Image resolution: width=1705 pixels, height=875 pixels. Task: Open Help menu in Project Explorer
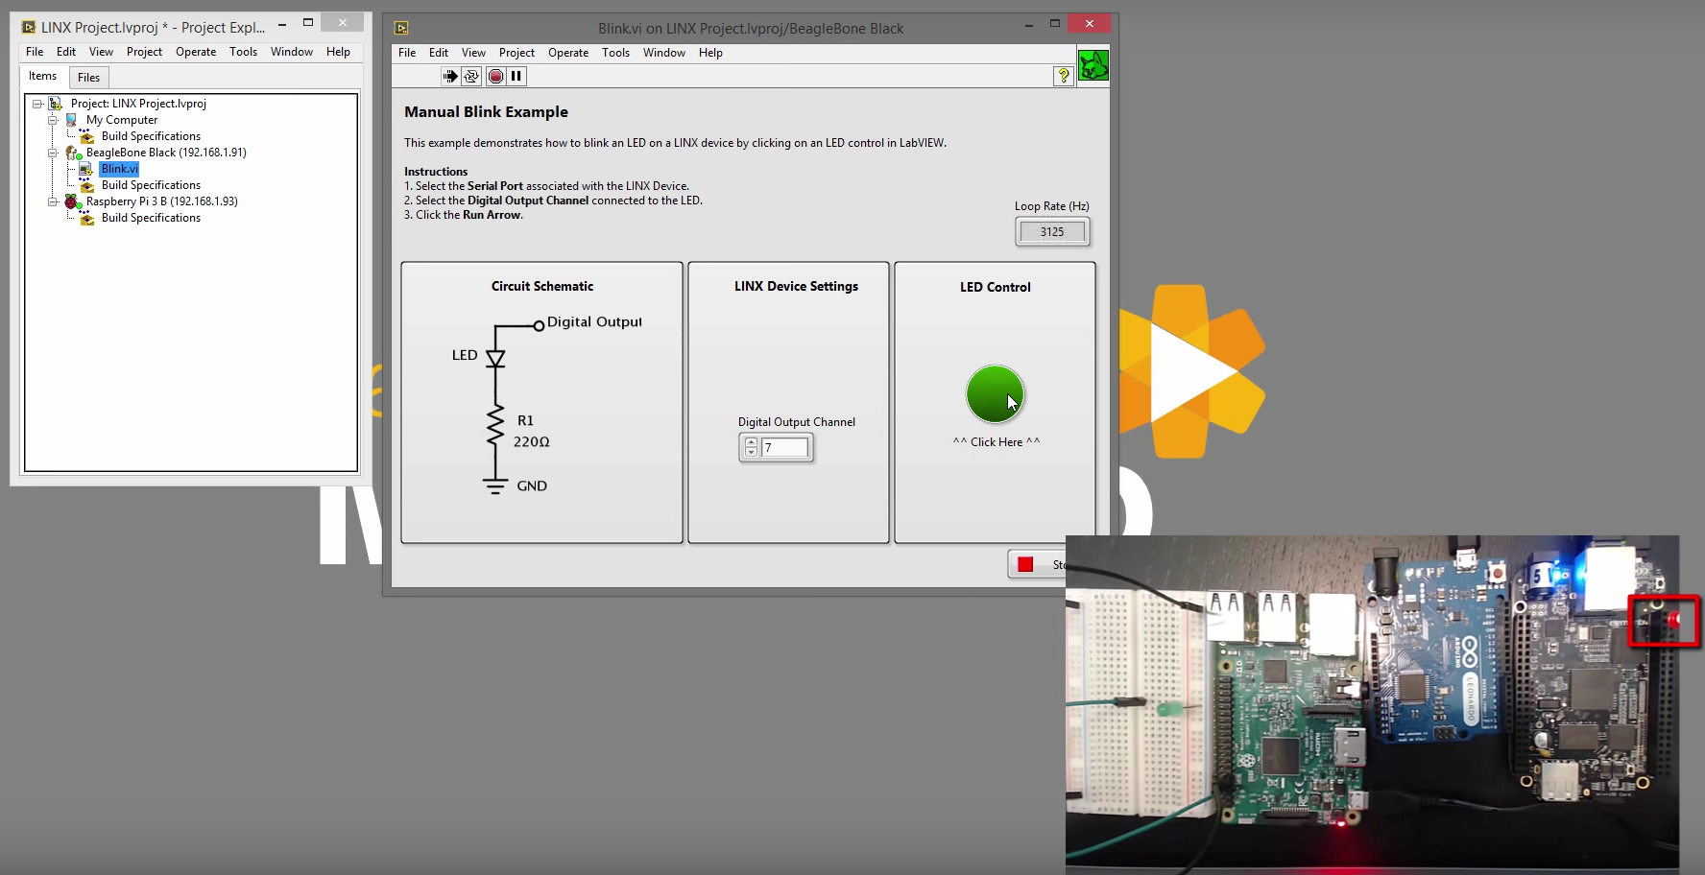[x=338, y=52]
